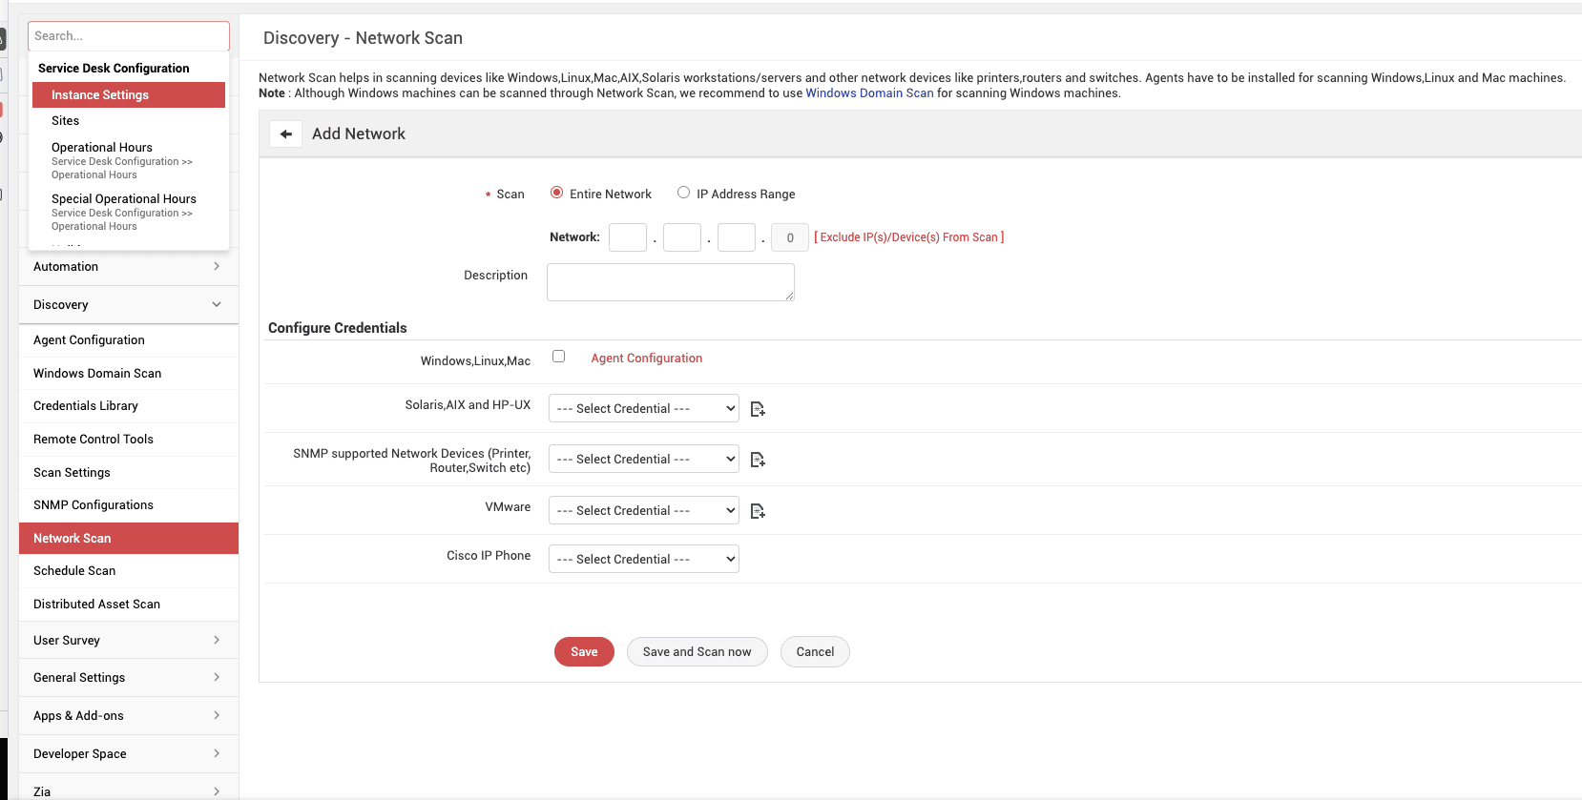Screen dimensions: 1582x800
Task: Click the third Network octet field
Action: 737,237
